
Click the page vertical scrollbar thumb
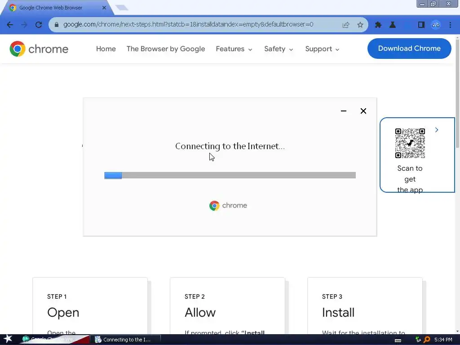(x=457, y=93)
